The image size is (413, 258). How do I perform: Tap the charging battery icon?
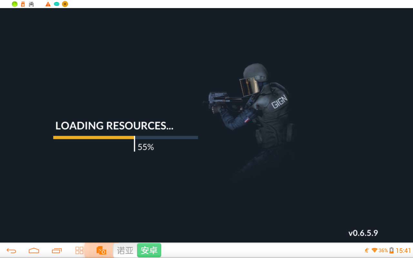pyautogui.click(x=392, y=250)
